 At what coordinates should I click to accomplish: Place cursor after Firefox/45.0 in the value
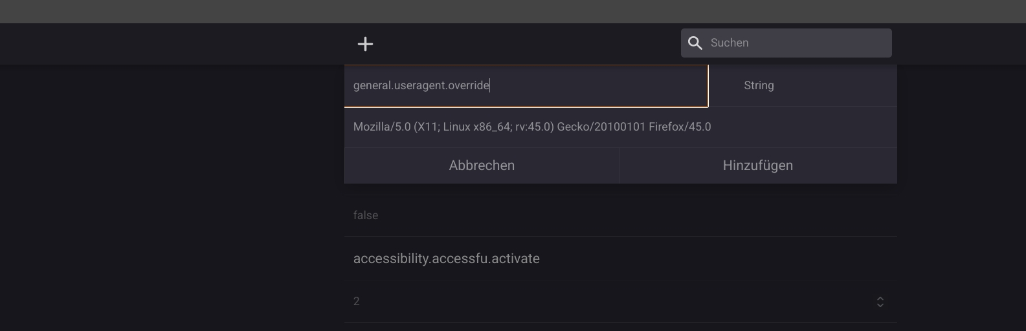[x=712, y=127]
